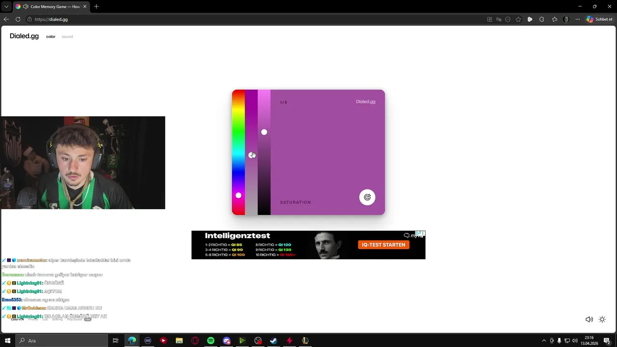
Task: Open League of Legends taskbar icon
Action: point(305,341)
